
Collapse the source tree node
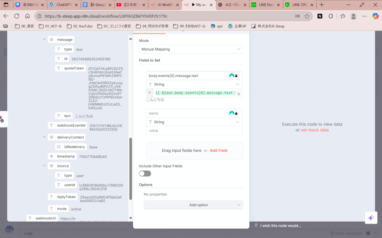(x=44, y=166)
